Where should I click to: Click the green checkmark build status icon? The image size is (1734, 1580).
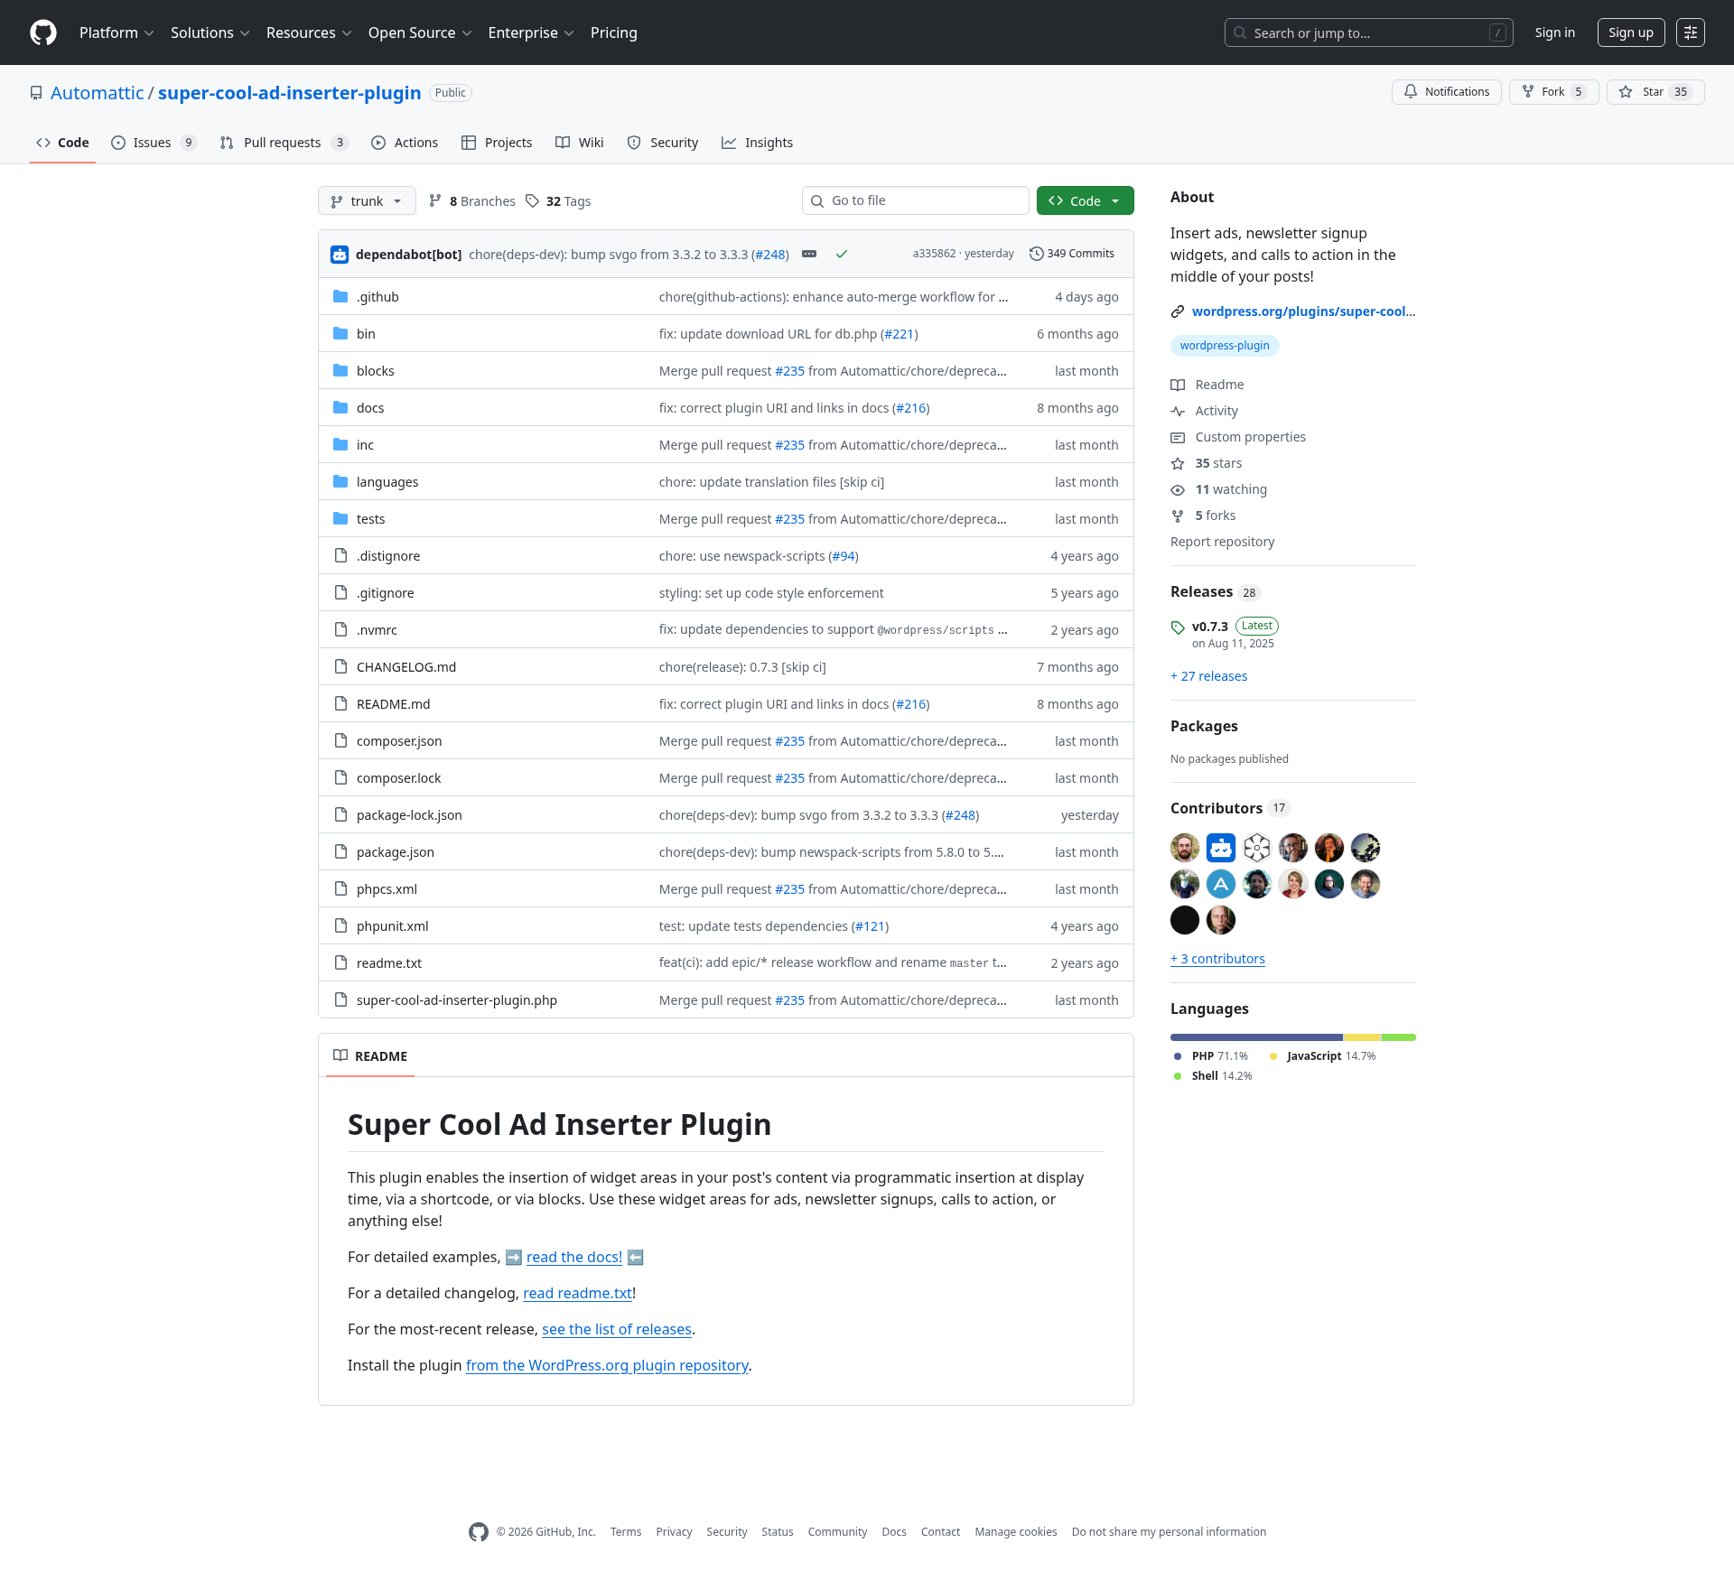click(842, 255)
